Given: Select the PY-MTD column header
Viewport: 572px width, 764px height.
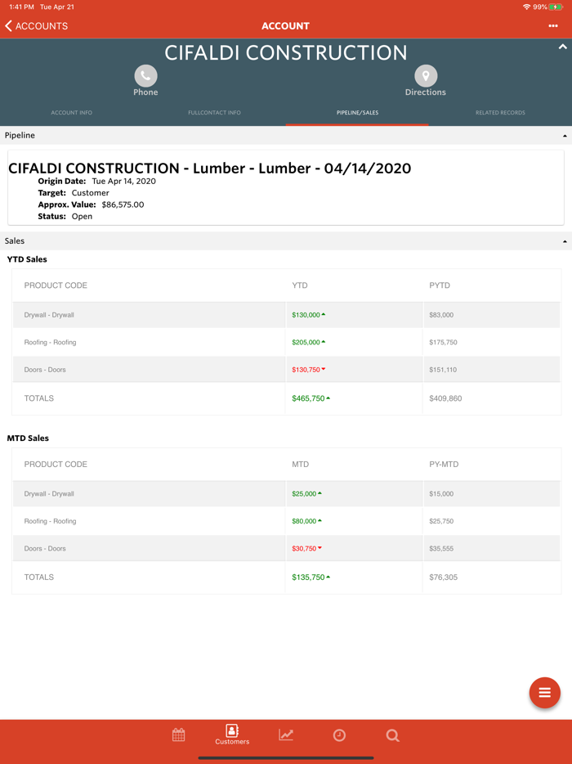Looking at the screenshot, I should click(x=444, y=465).
